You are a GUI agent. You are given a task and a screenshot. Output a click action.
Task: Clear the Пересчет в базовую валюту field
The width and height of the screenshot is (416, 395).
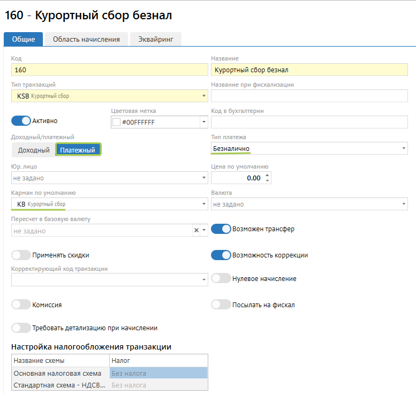click(196, 230)
